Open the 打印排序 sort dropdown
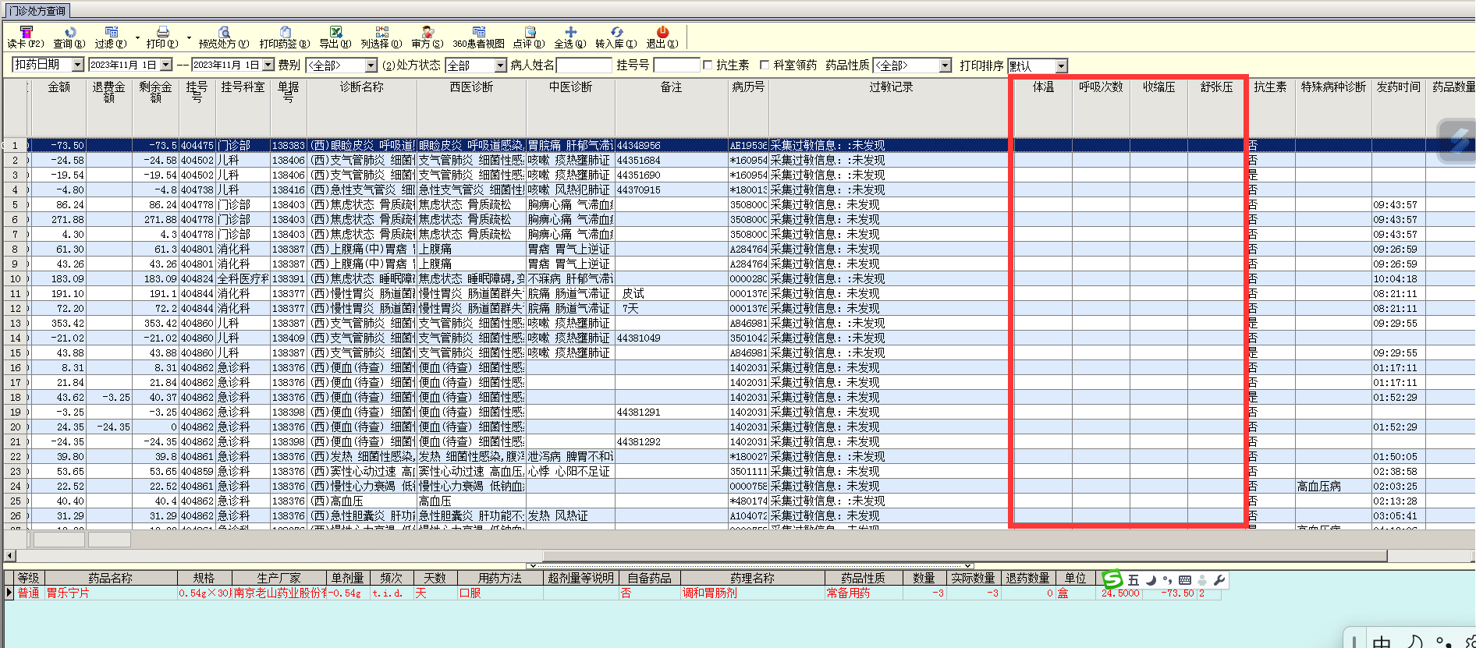1476x648 pixels. point(1062,66)
